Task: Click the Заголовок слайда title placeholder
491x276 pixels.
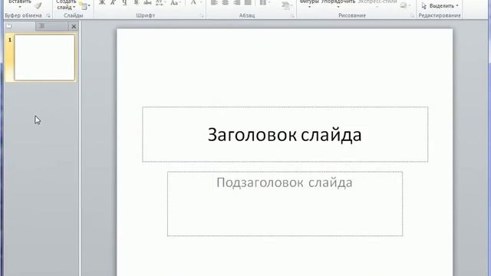Action: click(x=285, y=134)
